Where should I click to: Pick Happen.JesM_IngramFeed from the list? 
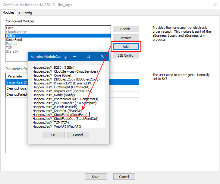pos(62,91)
